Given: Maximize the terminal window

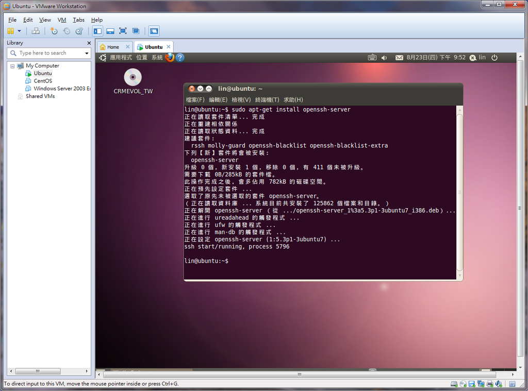Looking at the screenshot, I should (x=209, y=89).
